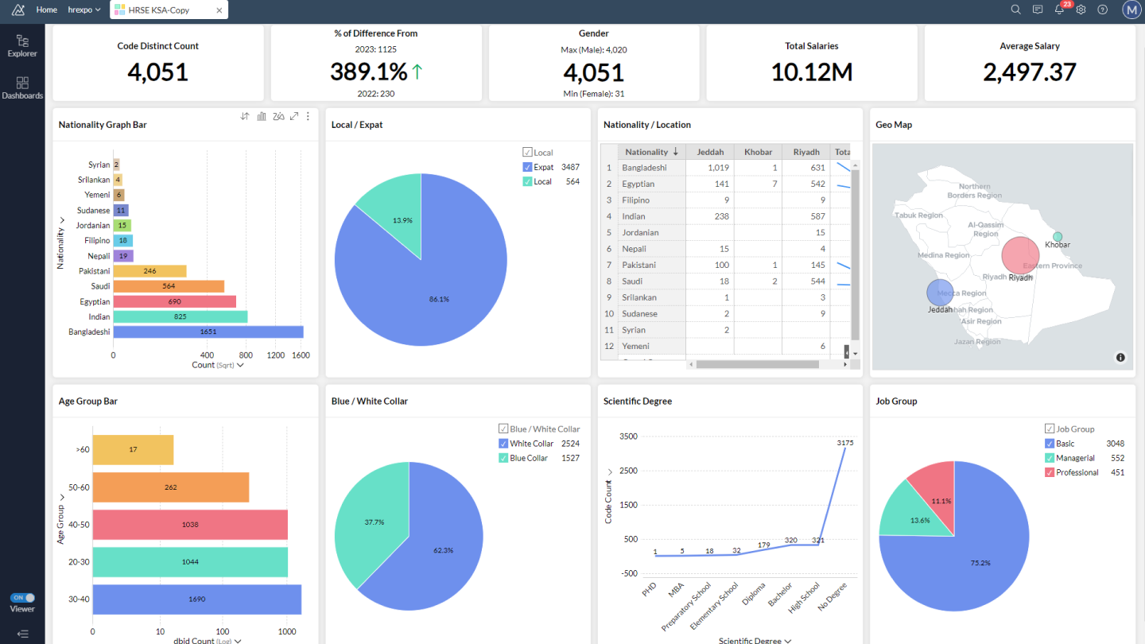Expand the Nationality axis chevron
1145x644 pixels.
pyautogui.click(x=60, y=219)
